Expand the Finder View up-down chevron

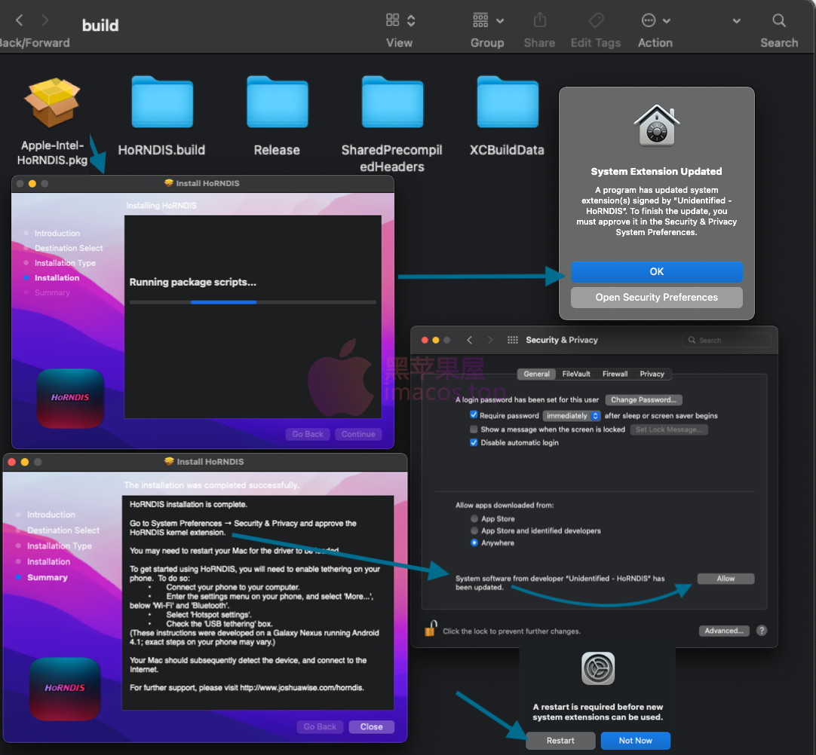point(411,21)
